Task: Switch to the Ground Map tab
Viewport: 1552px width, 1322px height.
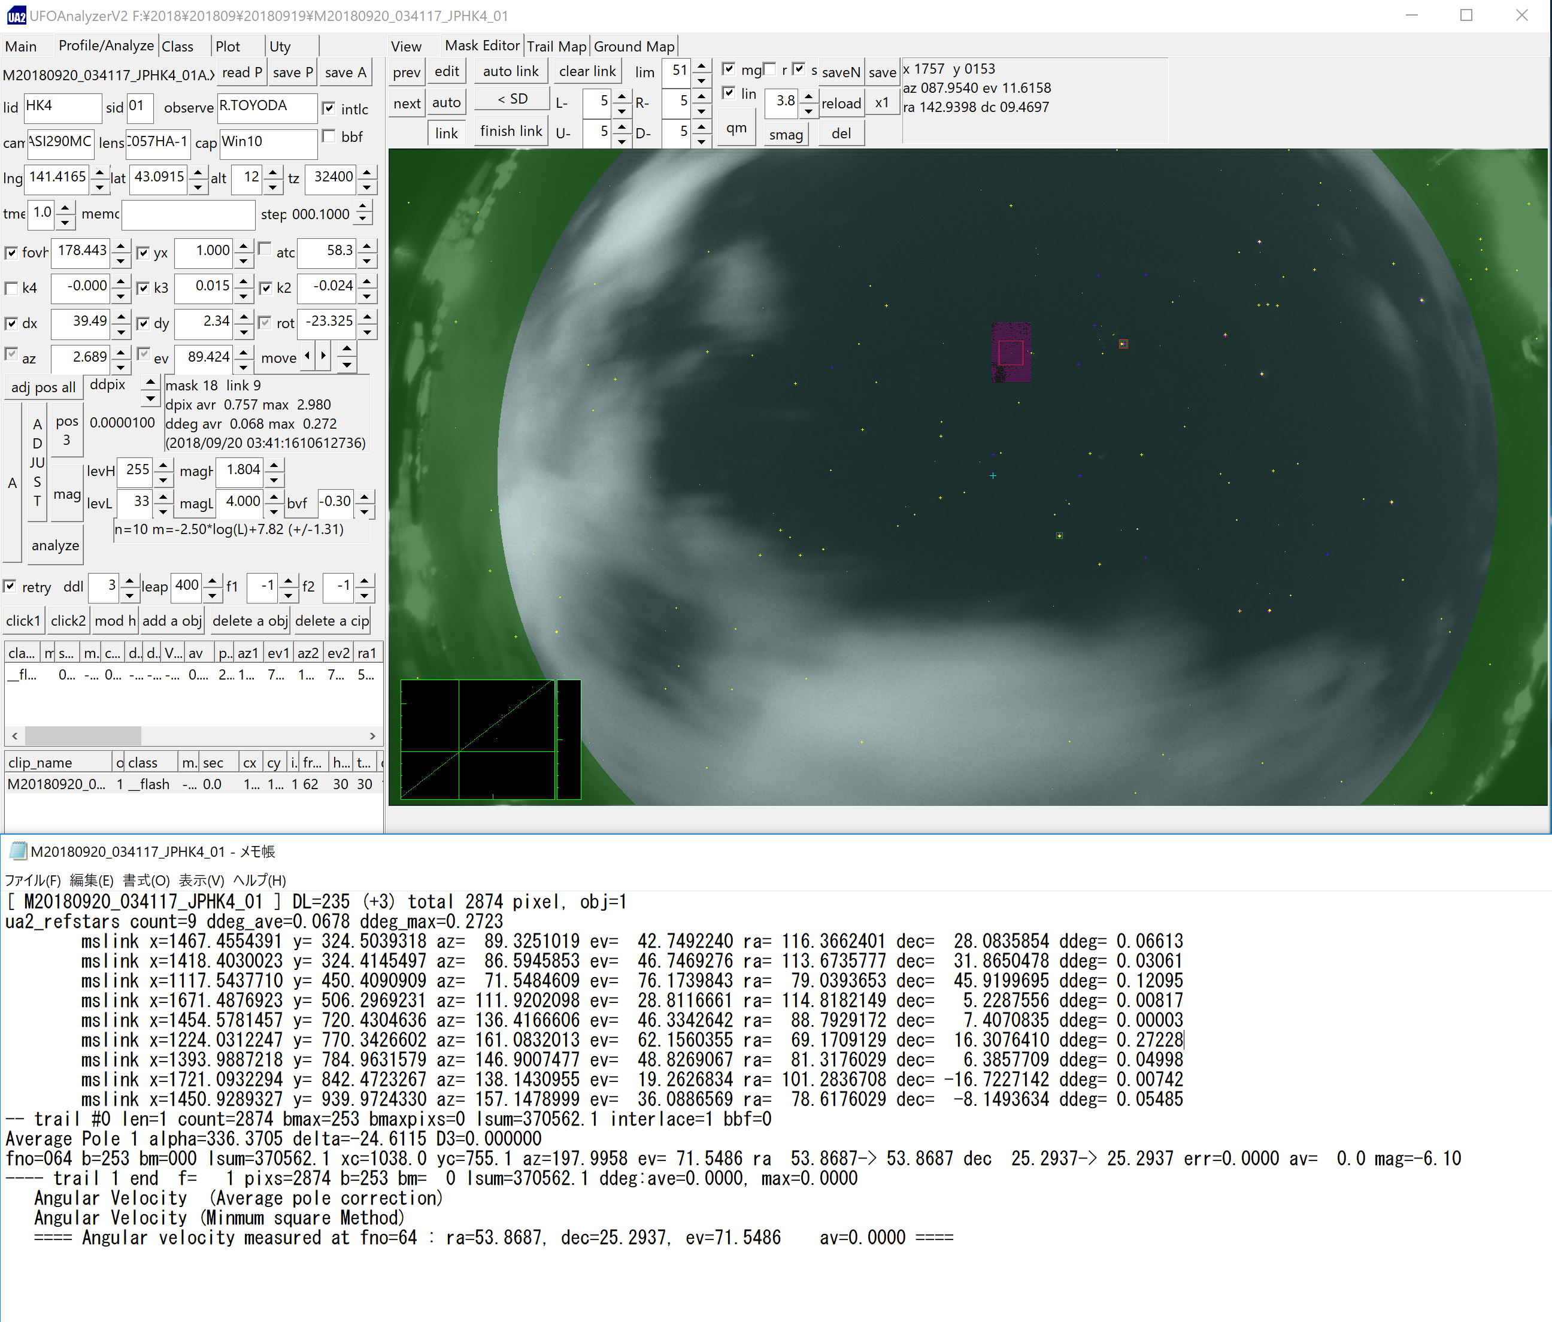Action: tap(633, 47)
